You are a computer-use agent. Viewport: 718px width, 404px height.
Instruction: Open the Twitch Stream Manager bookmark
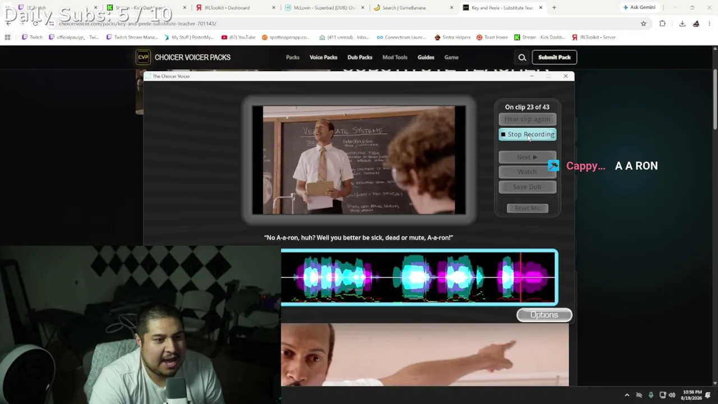(x=132, y=37)
